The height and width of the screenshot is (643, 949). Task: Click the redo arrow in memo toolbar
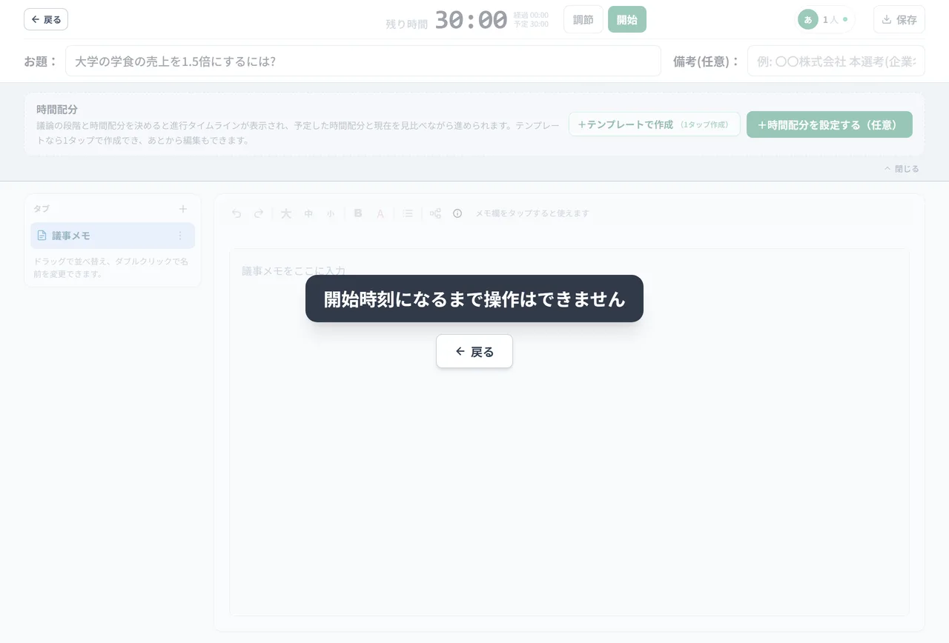click(x=259, y=213)
